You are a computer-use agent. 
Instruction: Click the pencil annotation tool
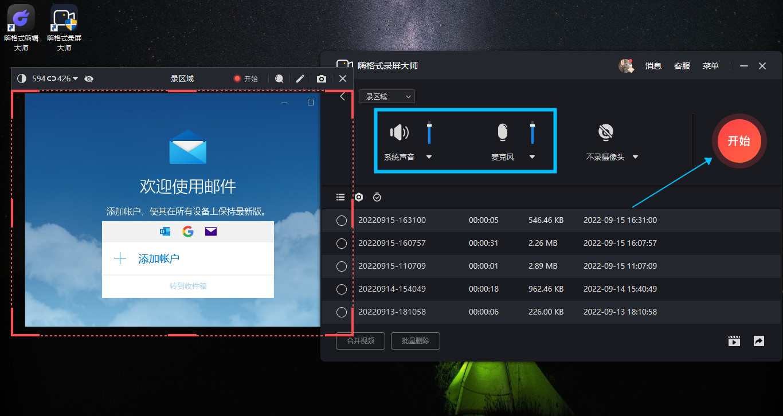(300, 79)
